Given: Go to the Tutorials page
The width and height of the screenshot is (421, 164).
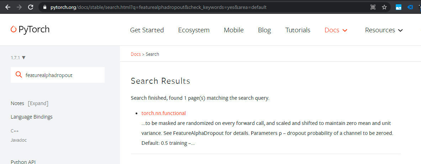Looking at the screenshot, I should point(298,30).
